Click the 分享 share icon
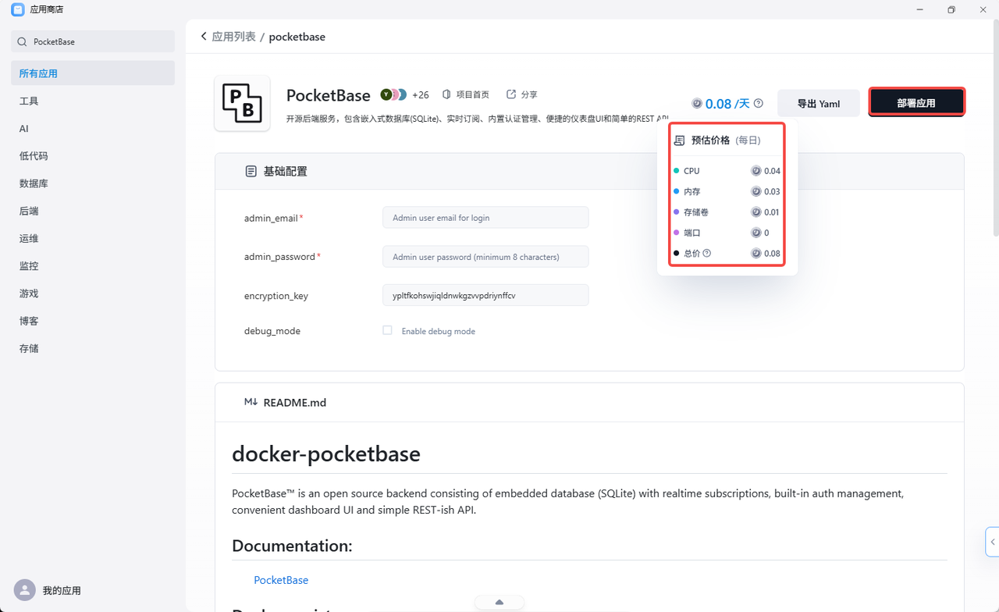The height and width of the screenshot is (612, 999). [511, 94]
